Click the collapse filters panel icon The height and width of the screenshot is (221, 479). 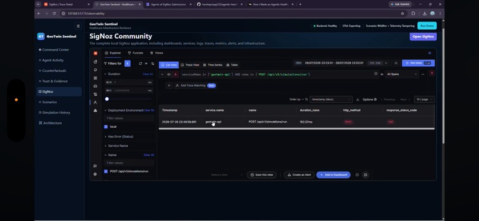click(x=146, y=64)
